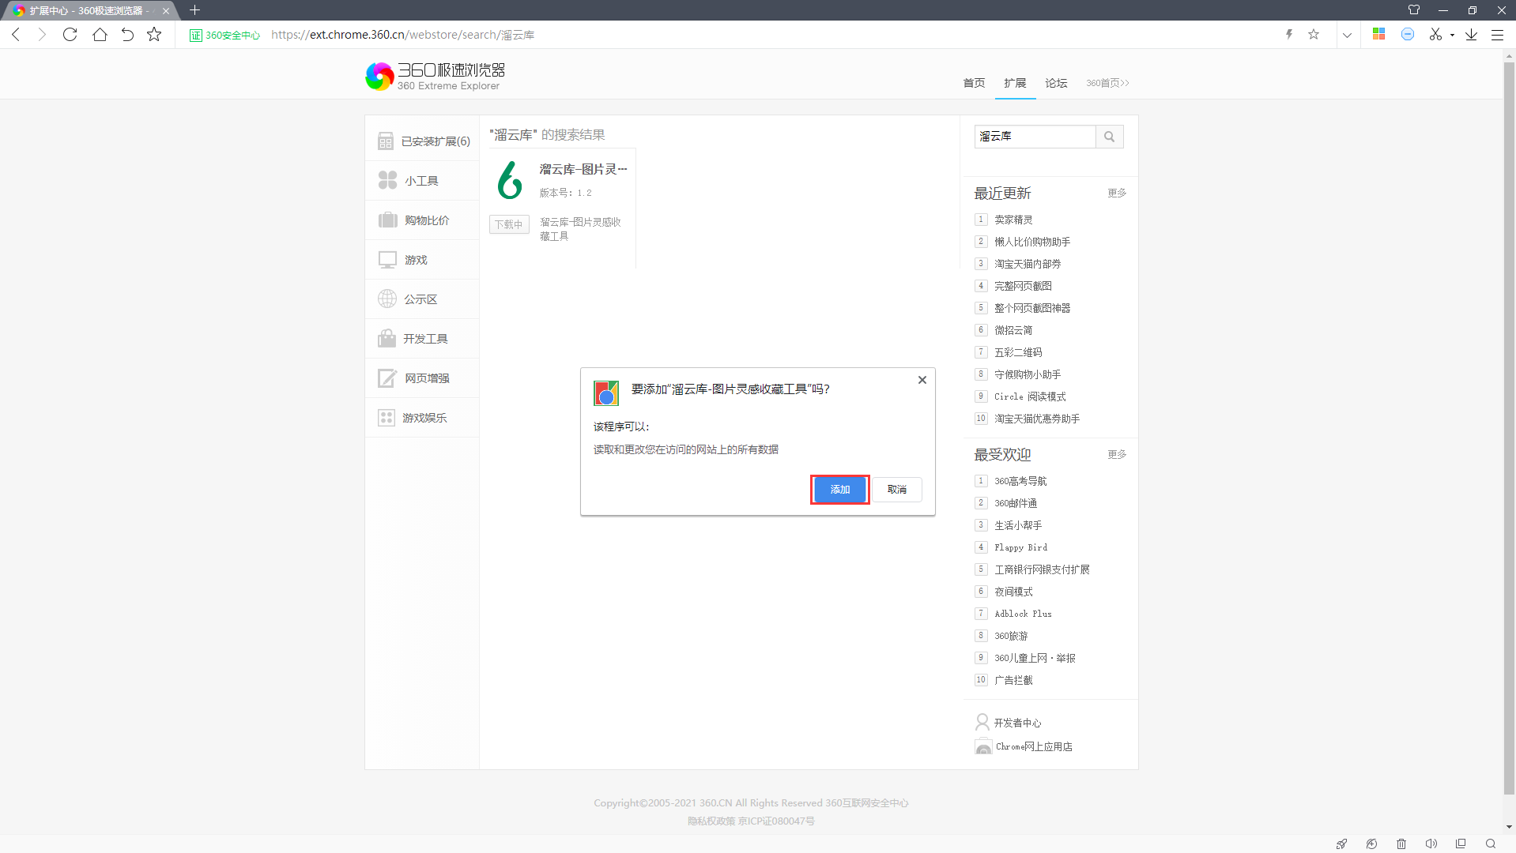Click the scissors screenshot tool icon
The image size is (1516, 853).
click(1435, 34)
